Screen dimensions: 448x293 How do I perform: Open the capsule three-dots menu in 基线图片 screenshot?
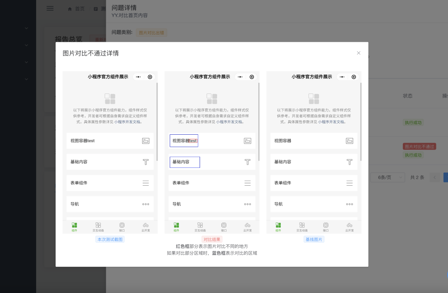tap(342, 77)
